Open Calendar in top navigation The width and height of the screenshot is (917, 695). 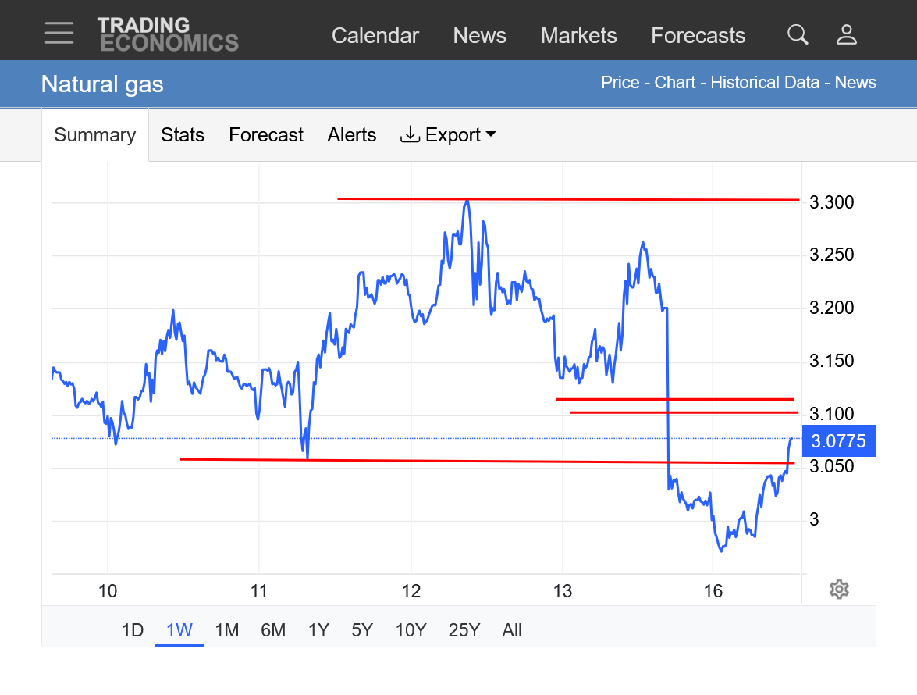[x=375, y=36]
